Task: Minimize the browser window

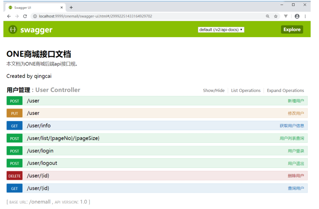Action: [282, 5]
